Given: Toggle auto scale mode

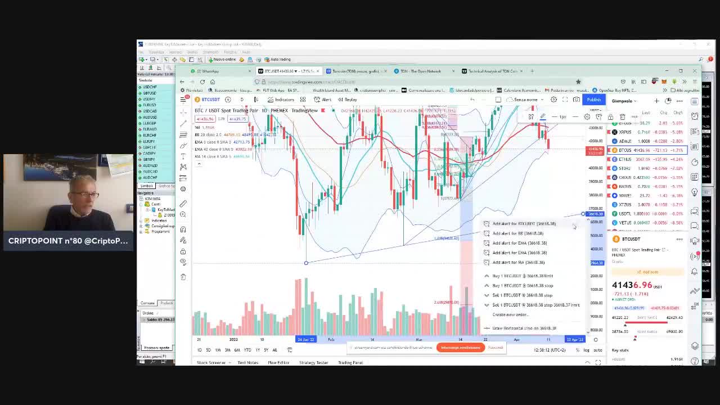Looking at the screenshot, I should pyautogui.click(x=597, y=350).
